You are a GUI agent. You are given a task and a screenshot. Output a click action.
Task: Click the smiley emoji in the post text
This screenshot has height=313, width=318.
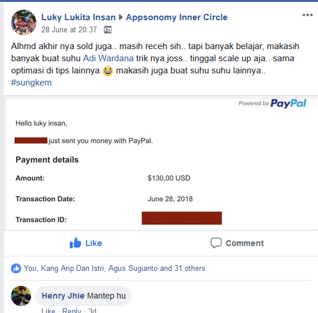(108, 71)
